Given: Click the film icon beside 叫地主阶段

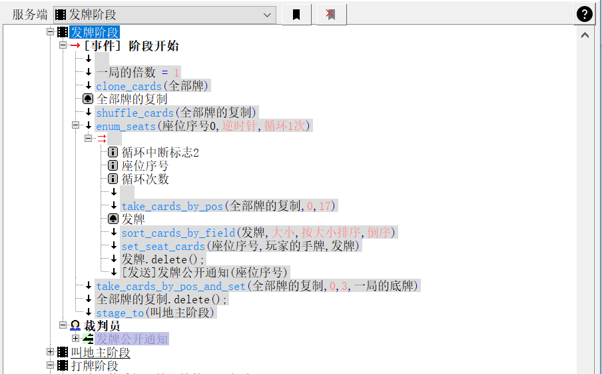Looking at the screenshot, I should coord(63,353).
